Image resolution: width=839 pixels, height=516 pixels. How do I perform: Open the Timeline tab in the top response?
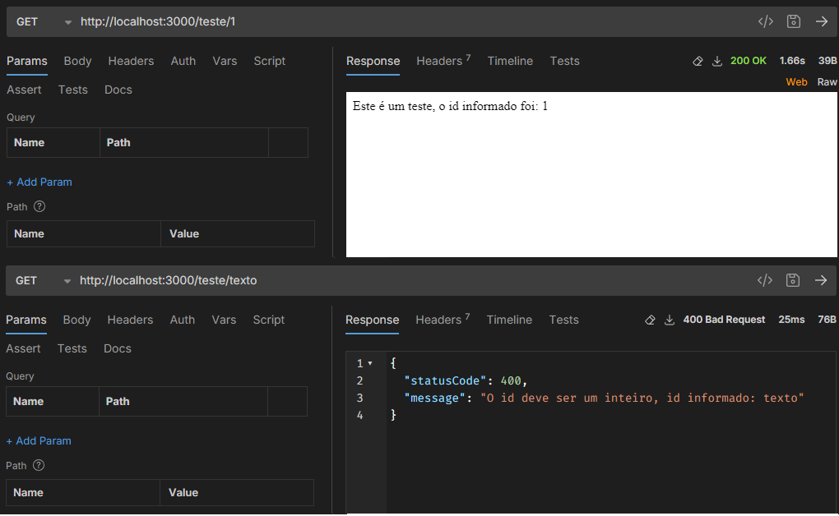pyautogui.click(x=510, y=61)
